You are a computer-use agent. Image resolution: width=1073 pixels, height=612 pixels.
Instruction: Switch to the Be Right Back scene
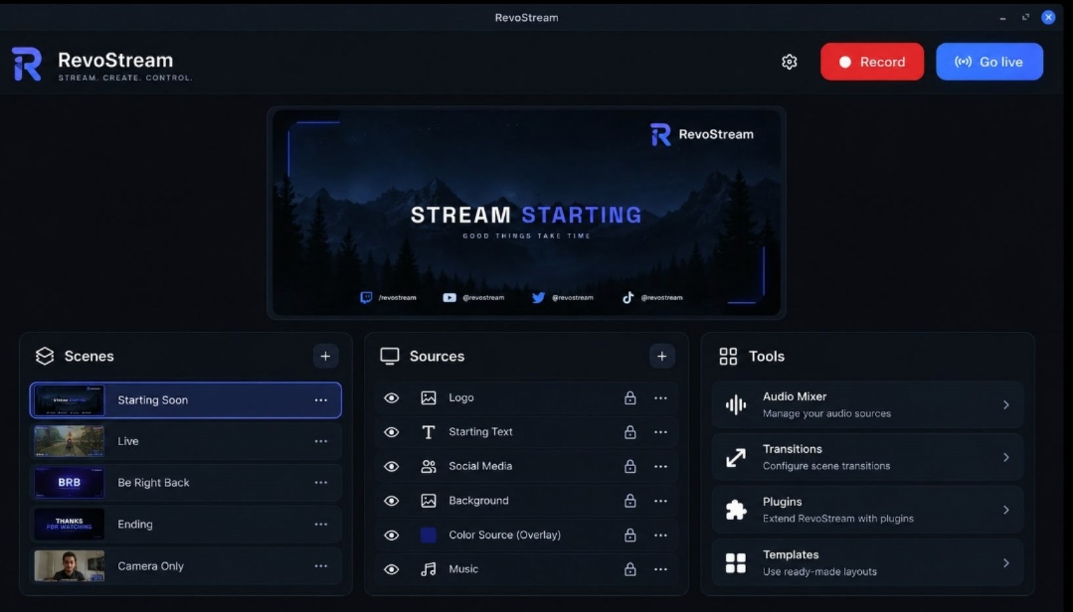pyautogui.click(x=186, y=482)
